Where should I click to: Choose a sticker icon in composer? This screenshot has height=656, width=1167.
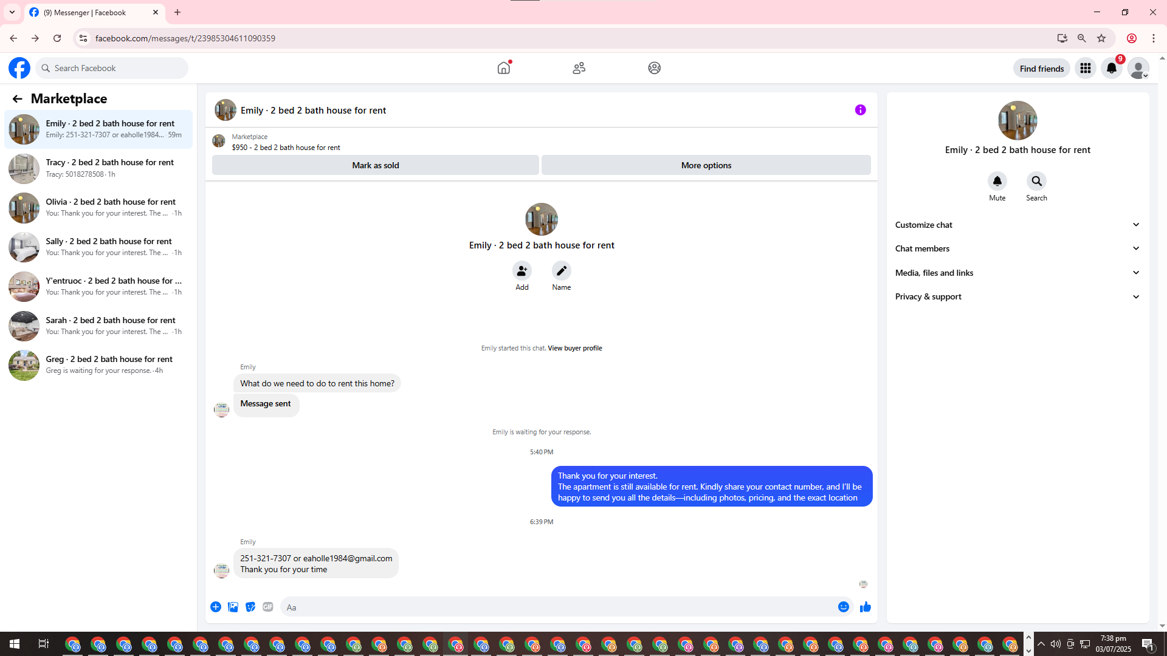click(x=250, y=607)
